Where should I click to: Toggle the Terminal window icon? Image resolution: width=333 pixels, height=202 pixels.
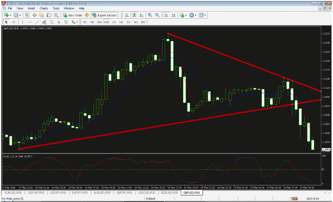click(49, 15)
